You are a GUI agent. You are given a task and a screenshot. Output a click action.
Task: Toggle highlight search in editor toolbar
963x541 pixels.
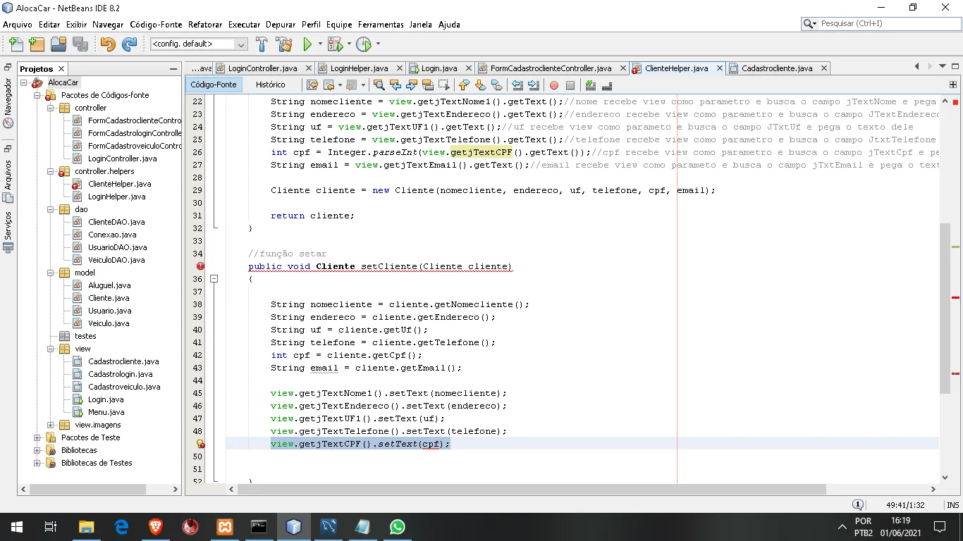tap(428, 85)
